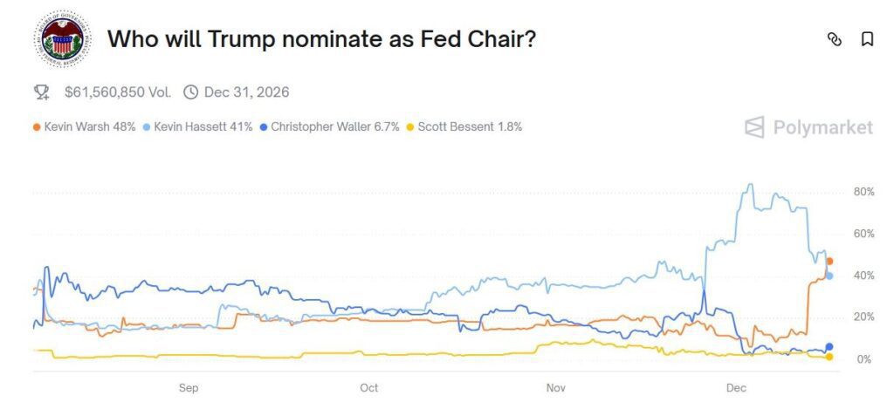Viewport: 894px width, 402px height.
Task: Click the 80% gridline label
Action: (863, 192)
